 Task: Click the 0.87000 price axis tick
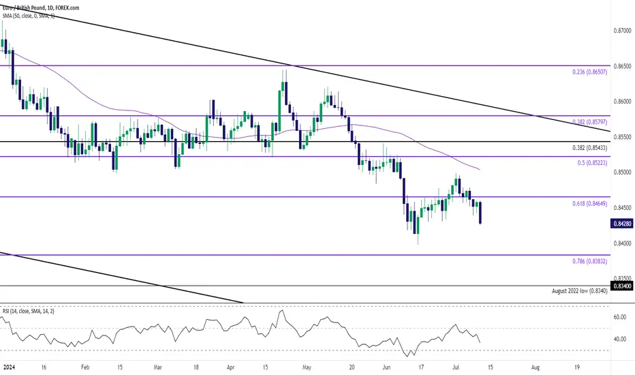[x=622, y=31]
